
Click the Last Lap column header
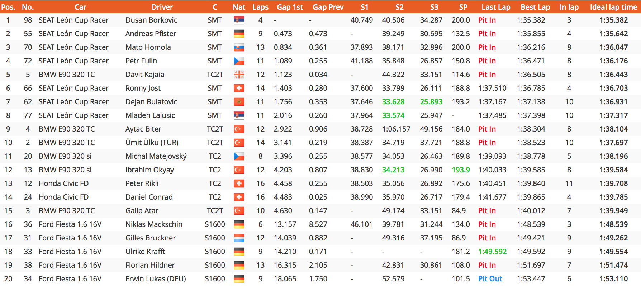pyautogui.click(x=496, y=7)
